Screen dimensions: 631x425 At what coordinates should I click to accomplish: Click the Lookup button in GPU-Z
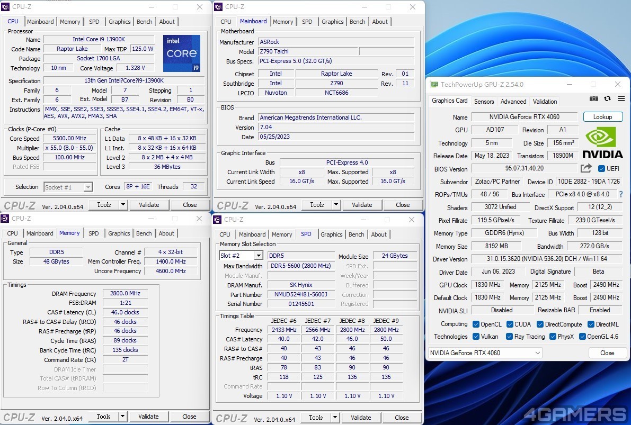(x=602, y=116)
